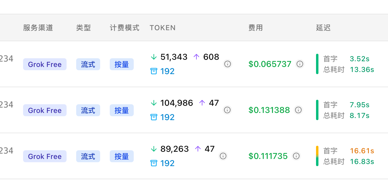The height and width of the screenshot is (190, 388).
Task: Open token info icon in 89,263 row
Action: 223,156
